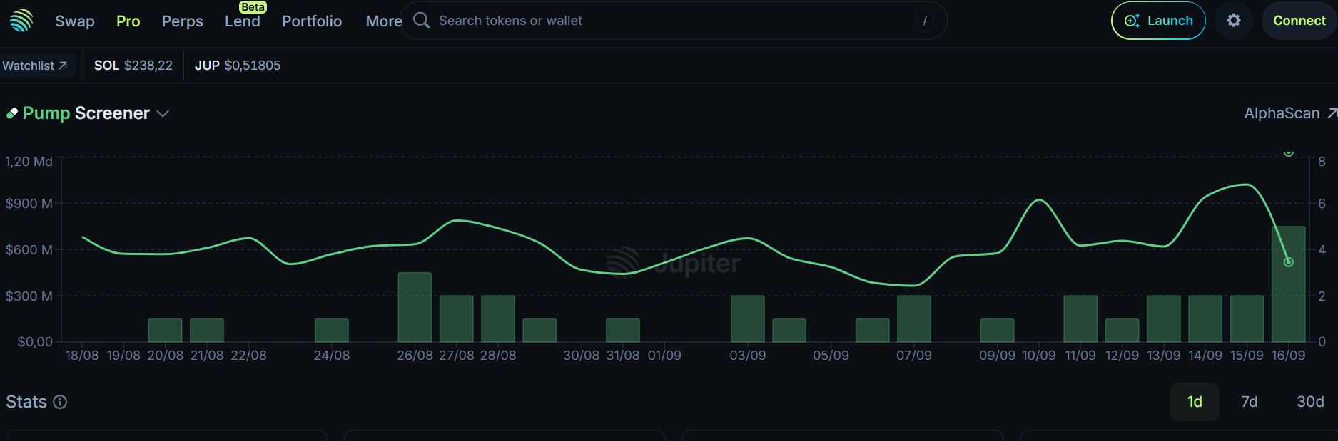
Task: Click the 03/09 volume bar
Action: point(748,318)
